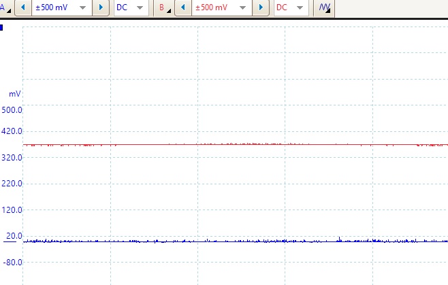Click the 120.0 axis value
Screen dimensions: 448x285
12,210
